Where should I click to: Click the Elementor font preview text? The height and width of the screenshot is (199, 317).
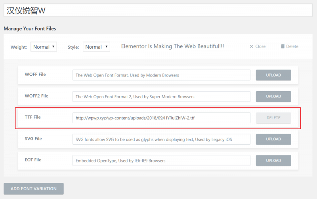click(x=172, y=46)
